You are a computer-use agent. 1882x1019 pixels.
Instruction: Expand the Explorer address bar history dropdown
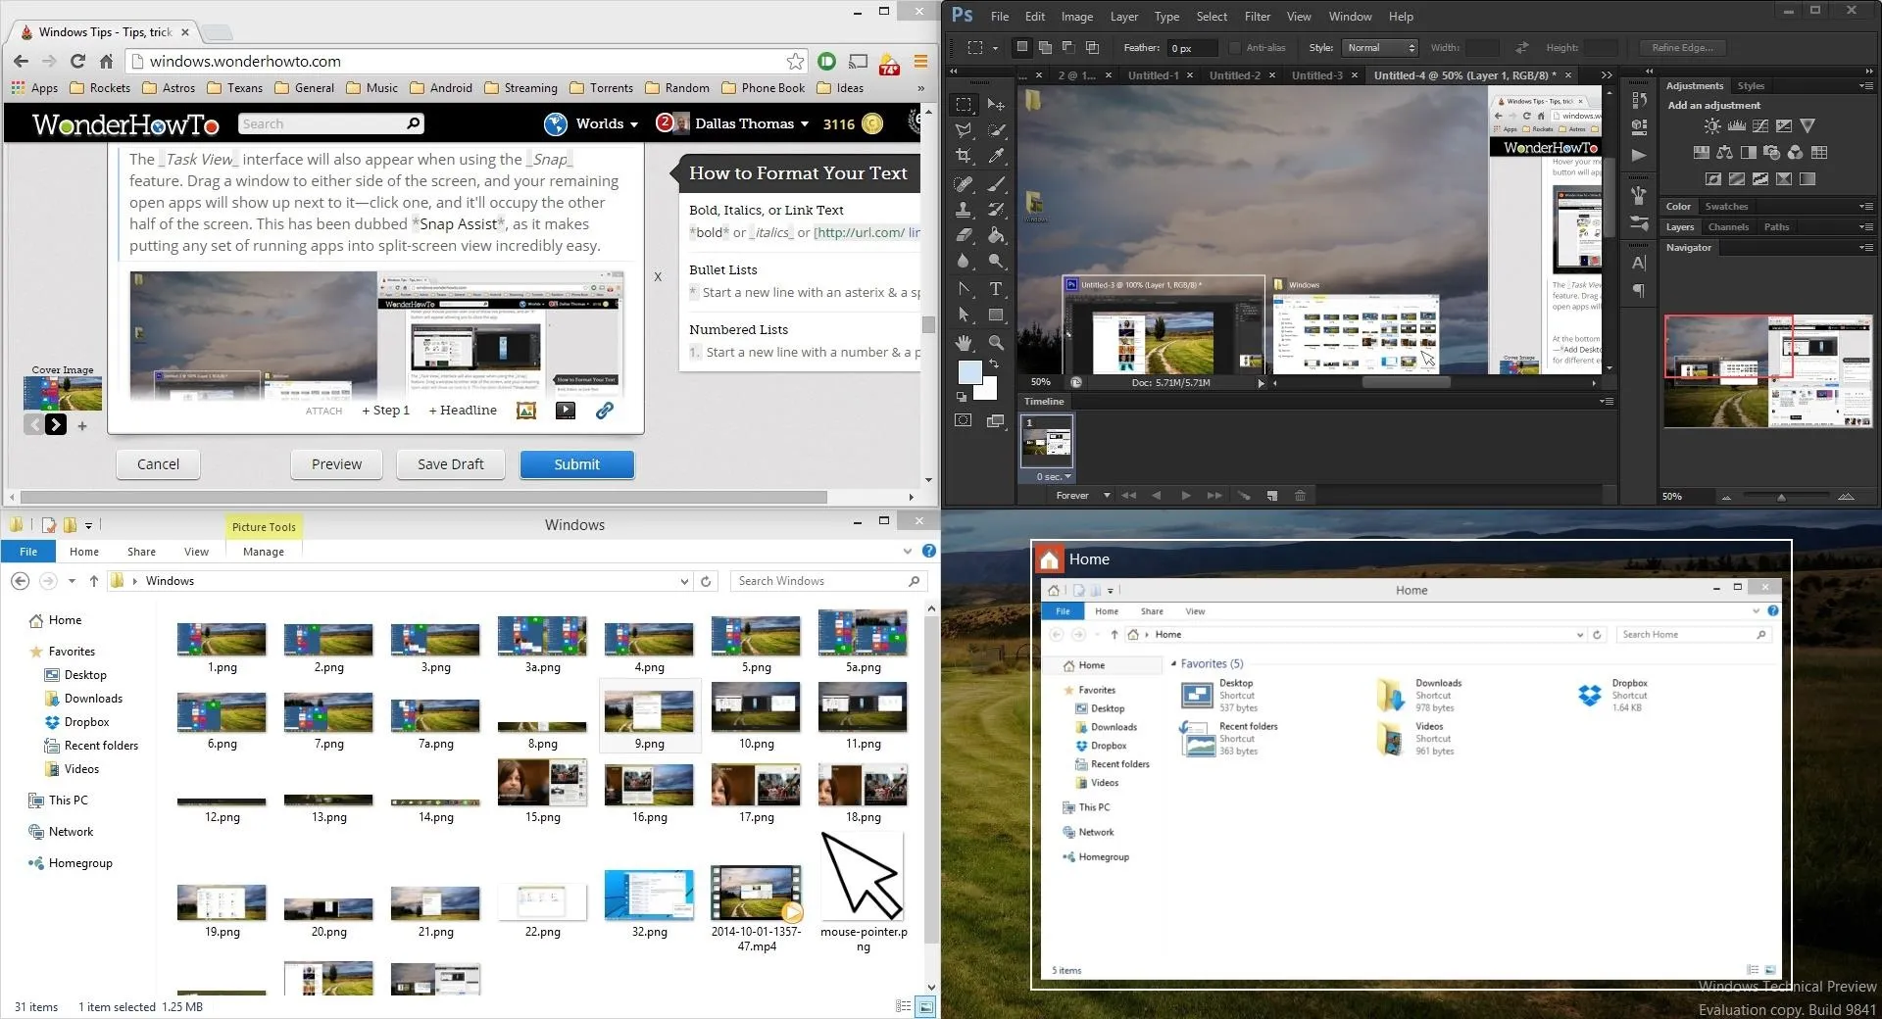(684, 581)
